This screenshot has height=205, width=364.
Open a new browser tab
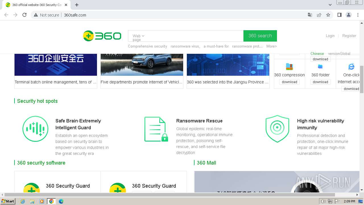point(77,5)
